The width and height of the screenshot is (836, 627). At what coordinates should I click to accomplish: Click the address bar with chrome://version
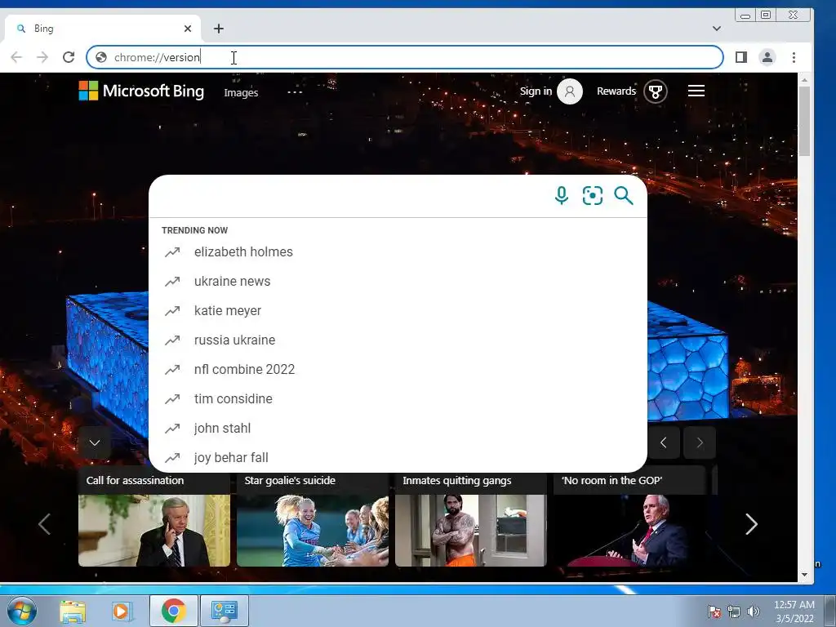point(405,57)
